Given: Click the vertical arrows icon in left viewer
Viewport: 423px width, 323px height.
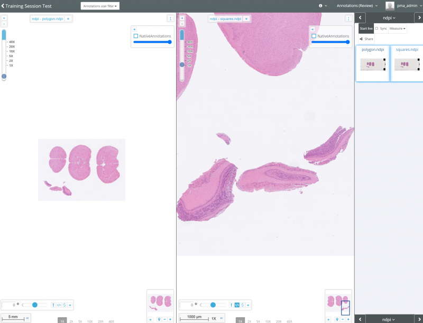Looking at the screenshot, I should [170, 19].
